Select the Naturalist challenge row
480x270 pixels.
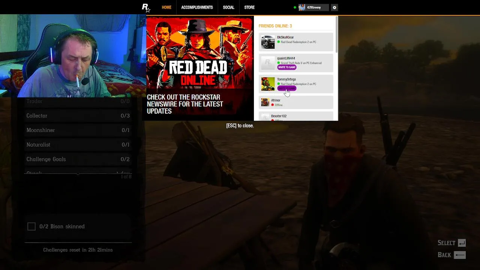click(x=78, y=145)
